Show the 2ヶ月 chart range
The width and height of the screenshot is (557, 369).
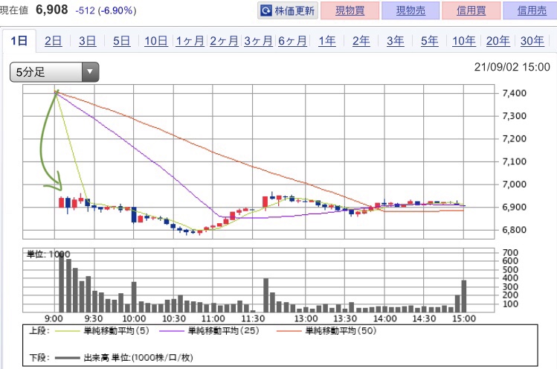pyautogui.click(x=224, y=41)
